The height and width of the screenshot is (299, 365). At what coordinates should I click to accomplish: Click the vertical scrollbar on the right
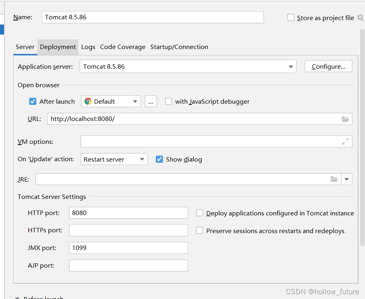[x=363, y=137]
